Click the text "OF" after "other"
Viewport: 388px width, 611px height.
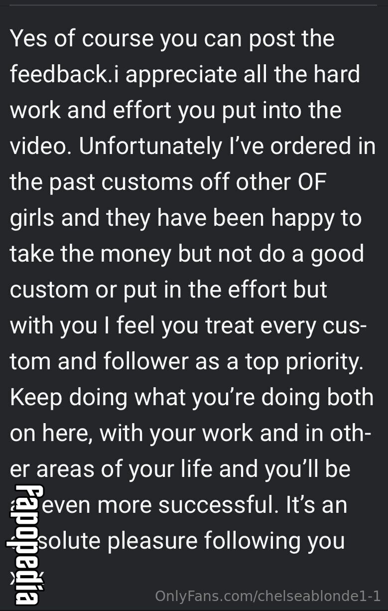(311, 182)
